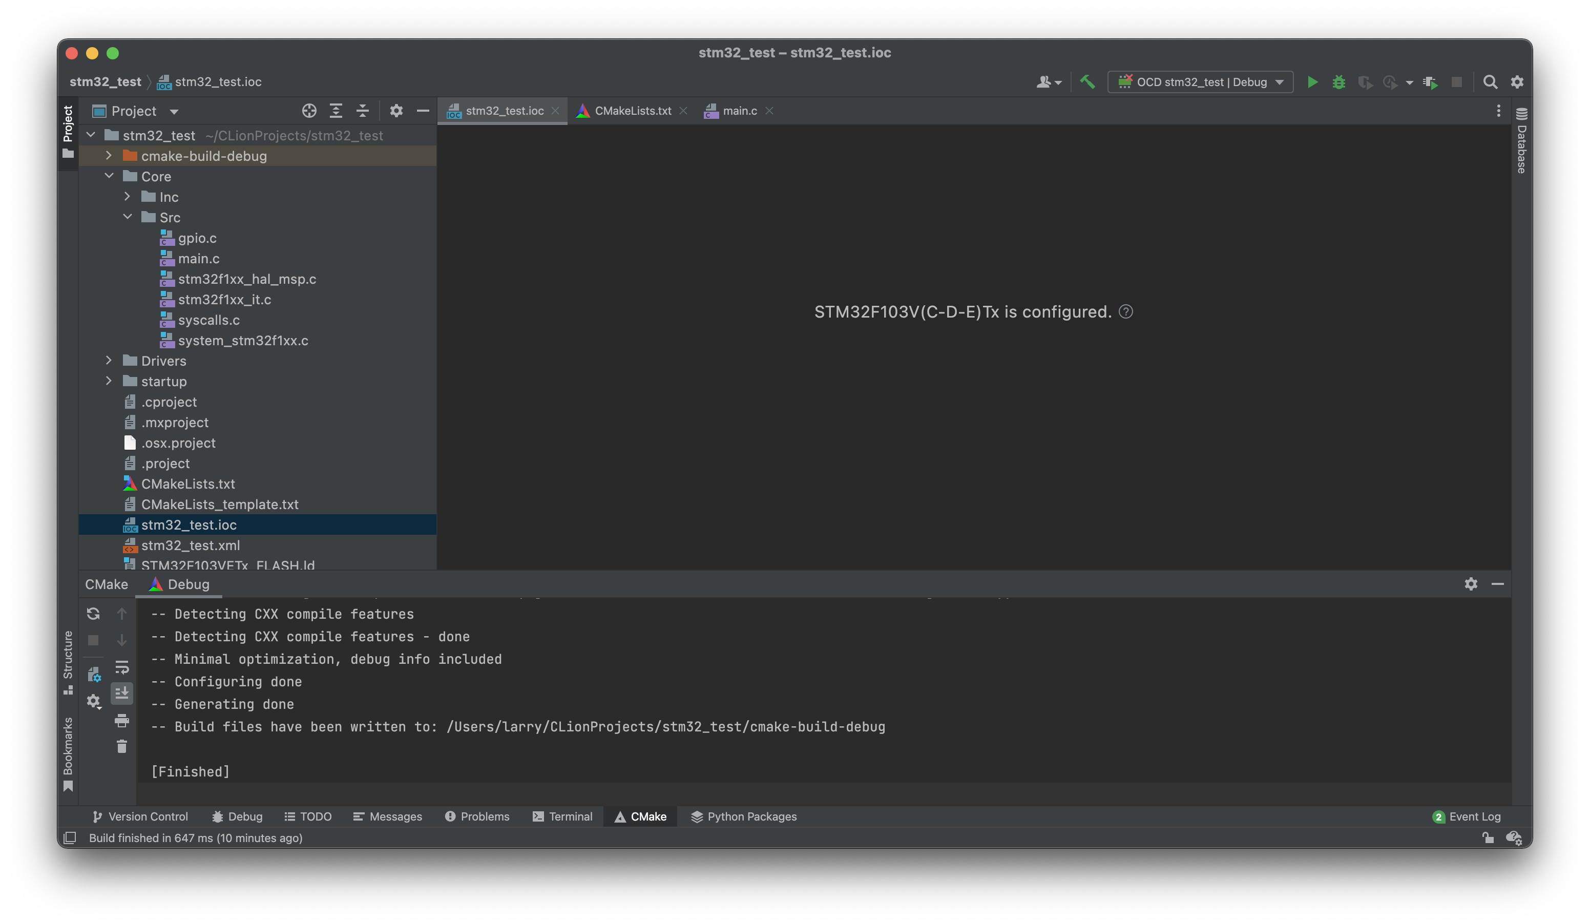This screenshot has height=924, width=1590.
Task: Click Expand All in Project panel
Action: (336, 111)
